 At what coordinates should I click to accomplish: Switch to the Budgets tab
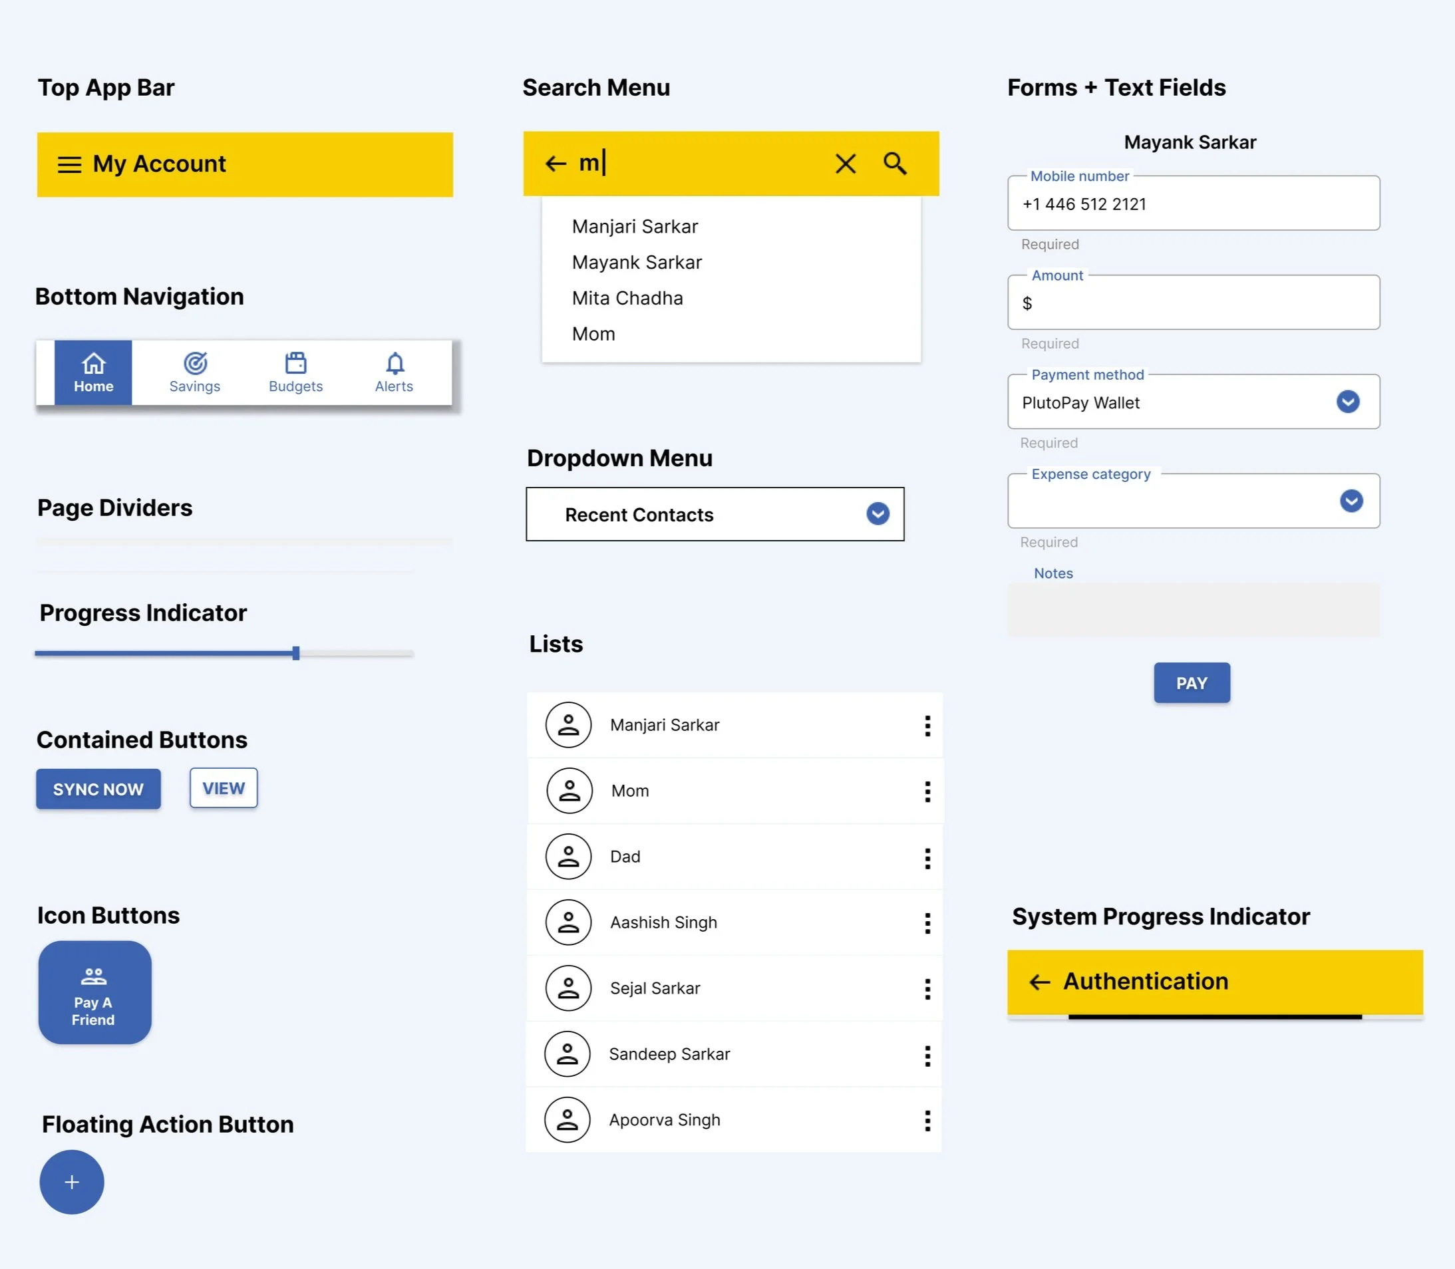295,372
